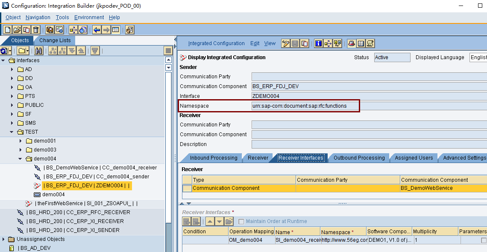Switch to the Change Lists tab
This screenshot has height=252, width=487.
[x=55, y=40]
